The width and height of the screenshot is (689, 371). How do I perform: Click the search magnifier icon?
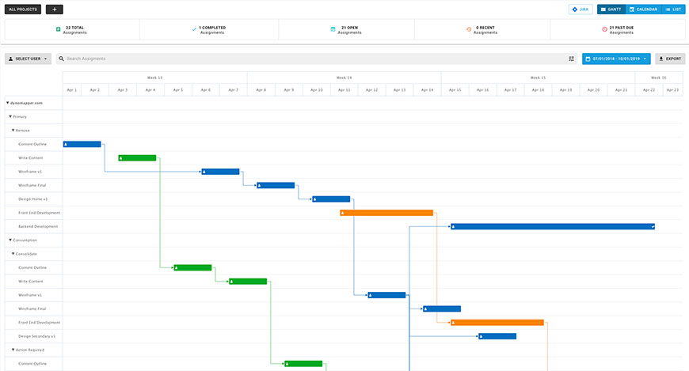coord(62,59)
